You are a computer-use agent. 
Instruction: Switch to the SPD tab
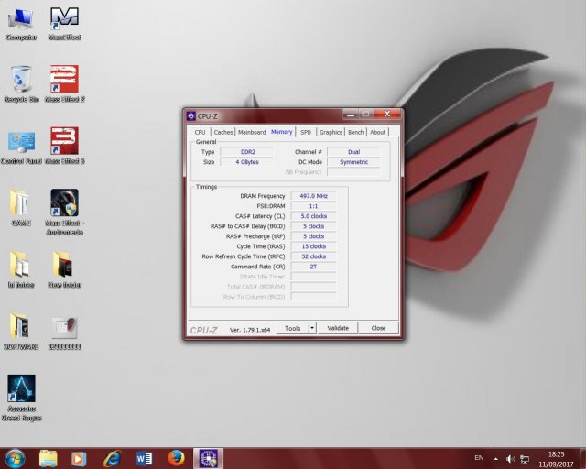[x=306, y=132]
